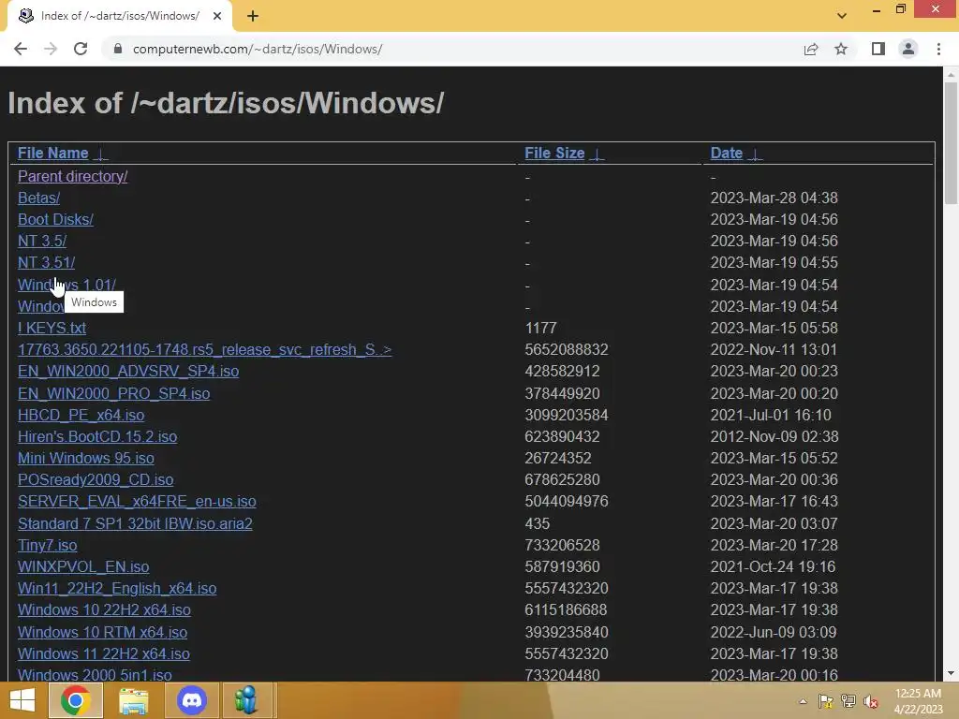The height and width of the screenshot is (719, 959).
Task: Open the Windows Start menu
Action: pos(22,700)
